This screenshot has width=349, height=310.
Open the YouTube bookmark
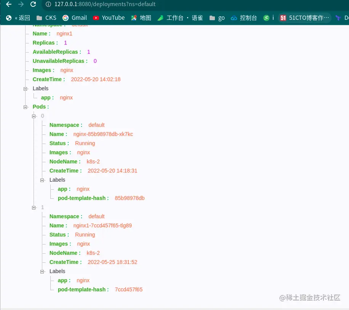109,18
